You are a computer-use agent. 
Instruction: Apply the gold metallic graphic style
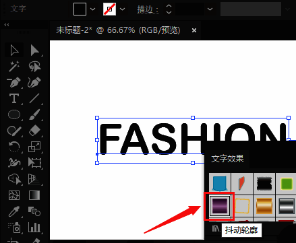[264, 206]
